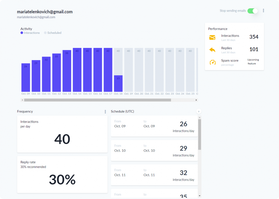Click the Schedule list scroll up arrow
This screenshot has width=279, height=199.
click(200, 117)
